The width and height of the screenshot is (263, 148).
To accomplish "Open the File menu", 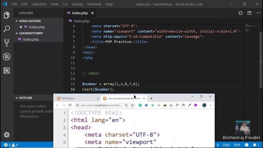I will pos(14,4).
